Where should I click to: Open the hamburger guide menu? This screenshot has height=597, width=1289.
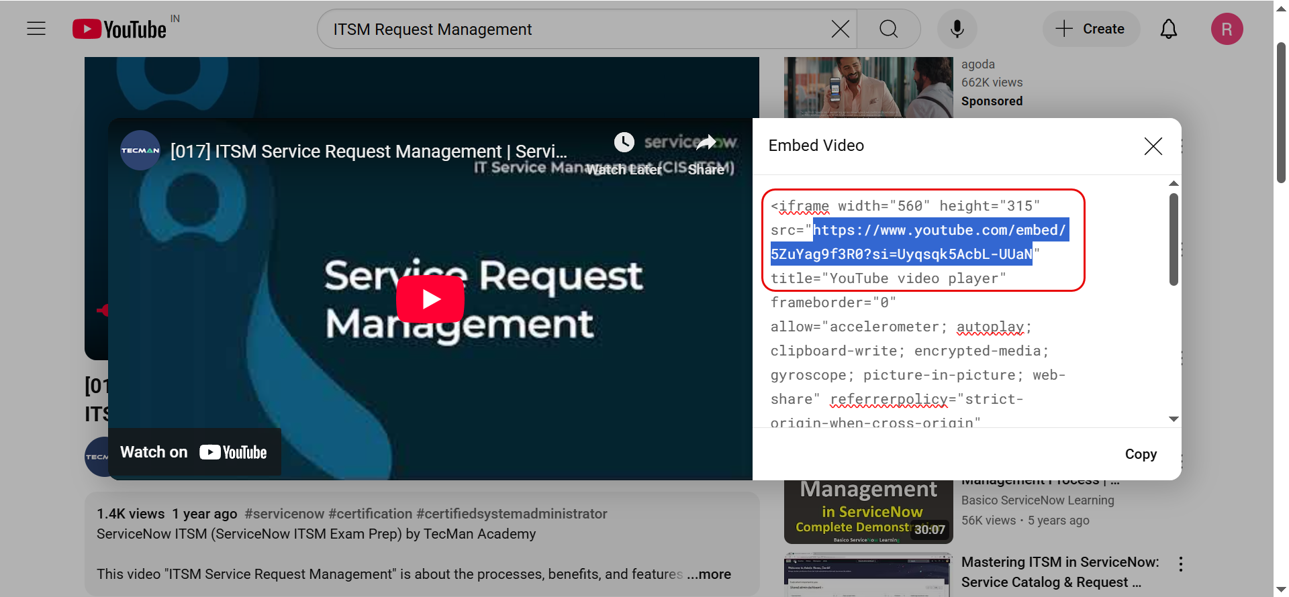pyautogui.click(x=36, y=29)
